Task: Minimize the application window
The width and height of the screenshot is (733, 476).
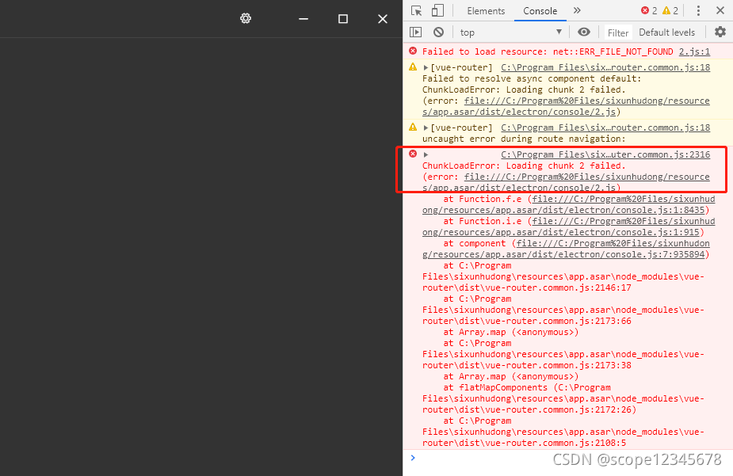Action: point(304,19)
